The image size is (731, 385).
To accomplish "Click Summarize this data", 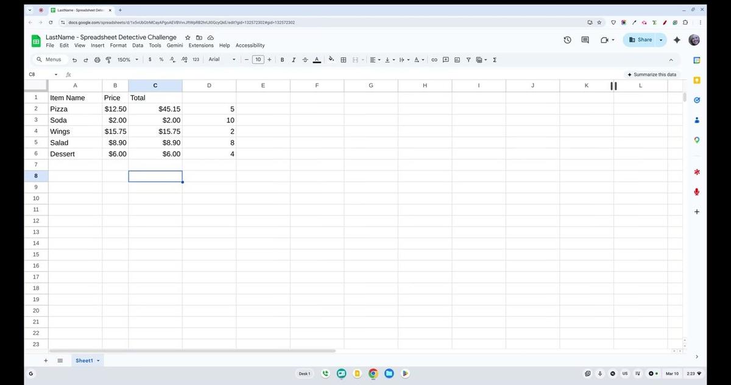I will 652,74.
